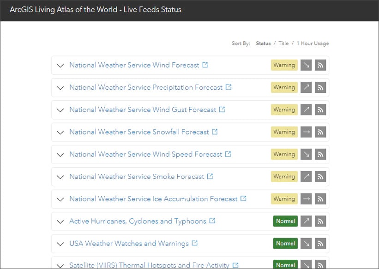Click trend arrow icon for Snowfall Forecast

(x=306, y=132)
